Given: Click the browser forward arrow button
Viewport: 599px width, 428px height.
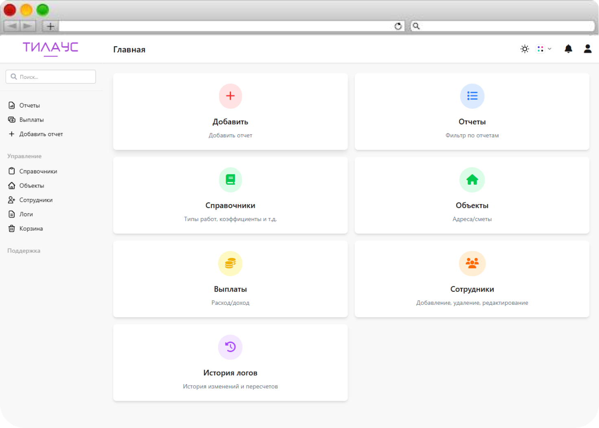Looking at the screenshot, I should pos(28,26).
